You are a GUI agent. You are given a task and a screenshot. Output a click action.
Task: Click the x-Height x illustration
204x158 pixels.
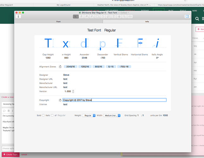pyautogui.click(x=66, y=44)
